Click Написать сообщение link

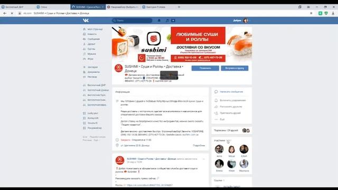(x=231, y=92)
